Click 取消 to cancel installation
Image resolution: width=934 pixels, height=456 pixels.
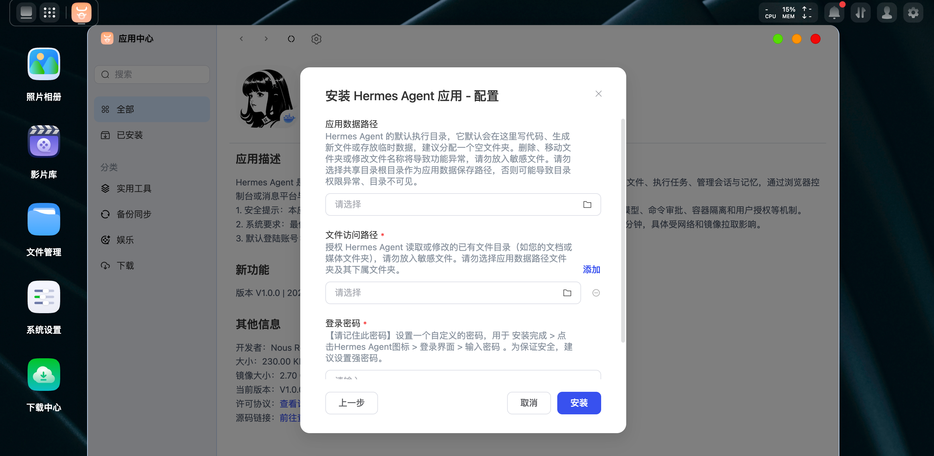pyautogui.click(x=529, y=403)
